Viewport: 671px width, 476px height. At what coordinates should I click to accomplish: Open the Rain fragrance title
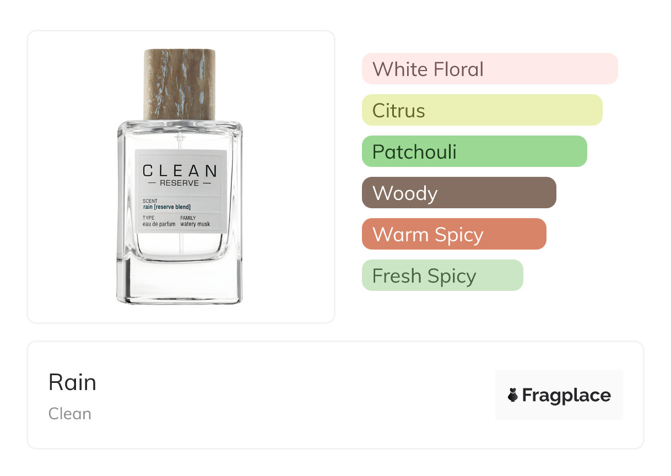click(x=72, y=382)
